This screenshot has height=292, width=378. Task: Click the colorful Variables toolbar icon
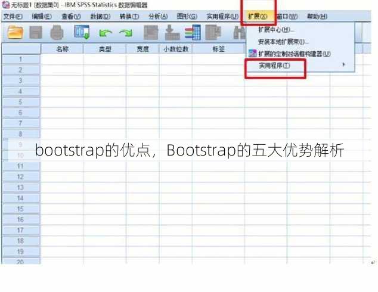pyautogui.click(x=193, y=32)
